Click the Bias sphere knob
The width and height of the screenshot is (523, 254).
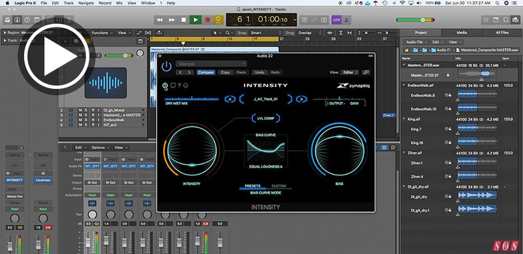[339, 151]
